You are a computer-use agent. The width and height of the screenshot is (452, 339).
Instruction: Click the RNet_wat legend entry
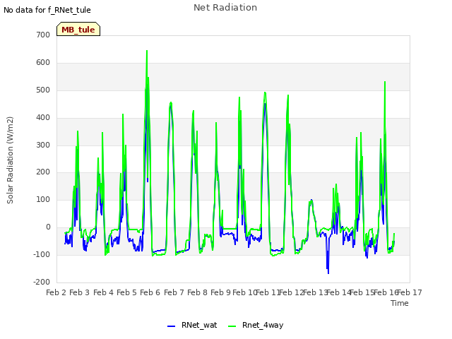pos(192,325)
